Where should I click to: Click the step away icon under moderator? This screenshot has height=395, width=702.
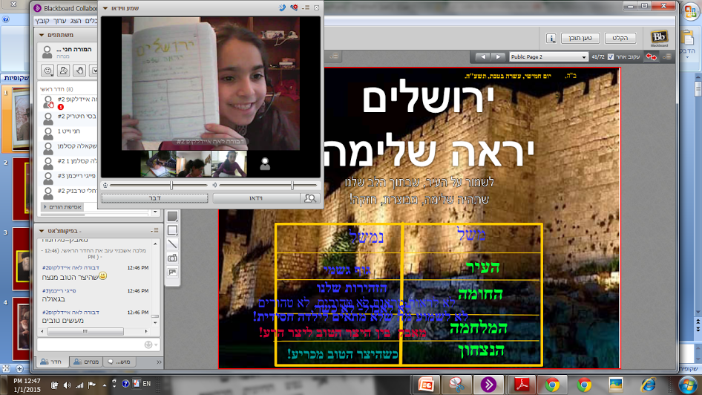pos(64,71)
